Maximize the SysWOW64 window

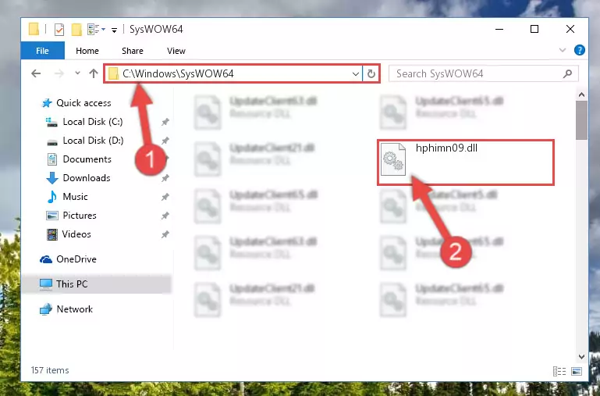(x=534, y=30)
